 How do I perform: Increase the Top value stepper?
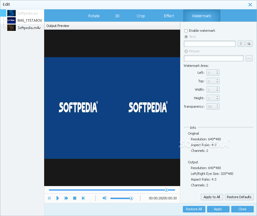[217, 80]
